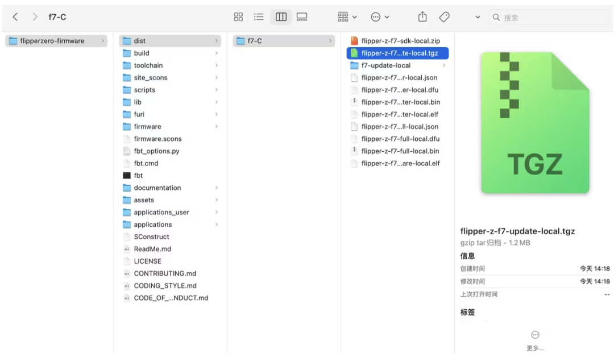The height and width of the screenshot is (357, 614).
Task: Select flipper-z-f7...r-local.json file
Action: [397, 77]
